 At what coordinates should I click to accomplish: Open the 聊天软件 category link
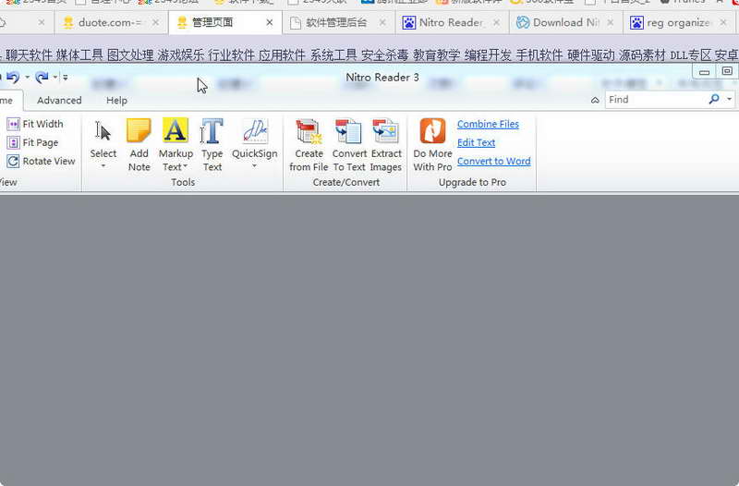coord(29,55)
